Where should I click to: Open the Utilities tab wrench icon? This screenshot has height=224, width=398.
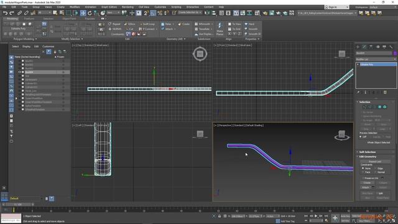coord(391,47)
